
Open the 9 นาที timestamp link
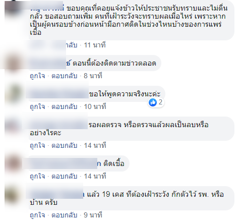point(93,215)
